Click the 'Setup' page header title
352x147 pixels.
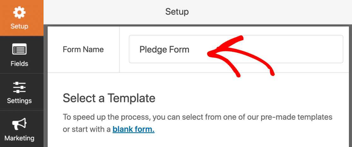[x=177, y=12]
